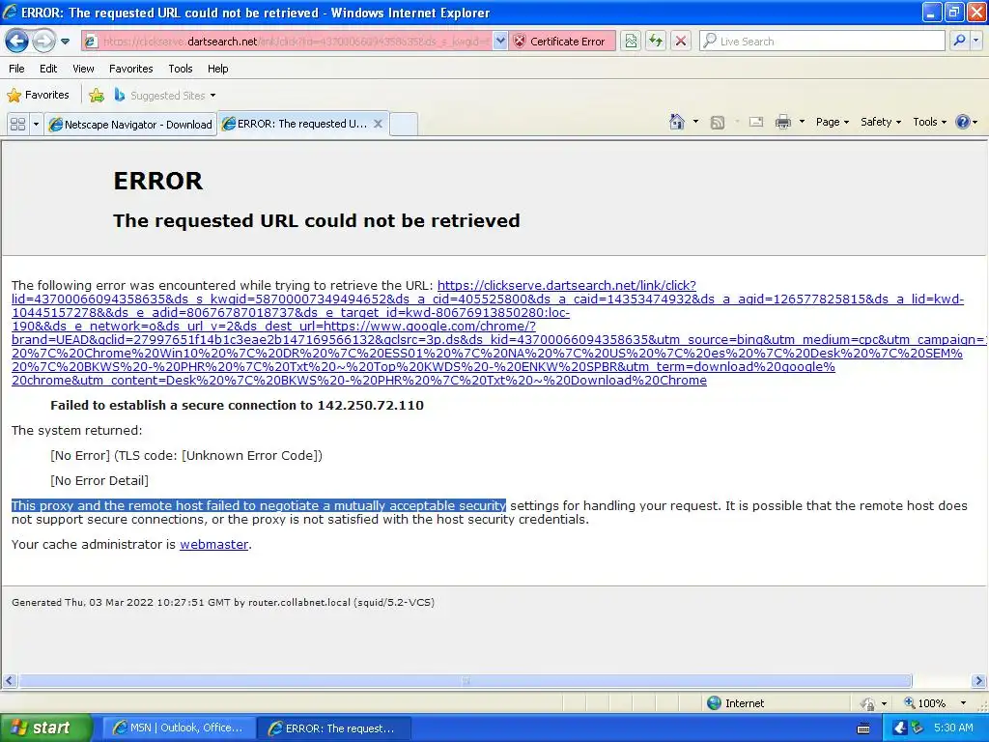This screenshot has width=989, height=742.
Task: Open Protected Mode security status icon
Action: click(868, 703)
